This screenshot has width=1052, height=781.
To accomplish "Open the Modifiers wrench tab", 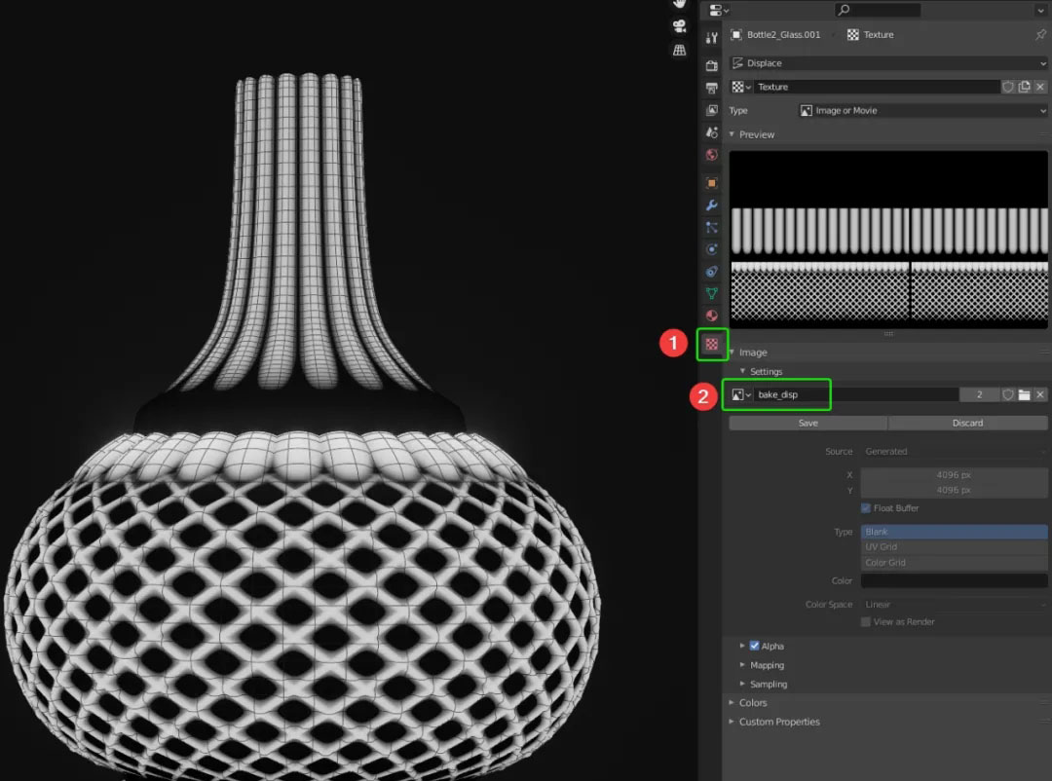I will (712, 205).
